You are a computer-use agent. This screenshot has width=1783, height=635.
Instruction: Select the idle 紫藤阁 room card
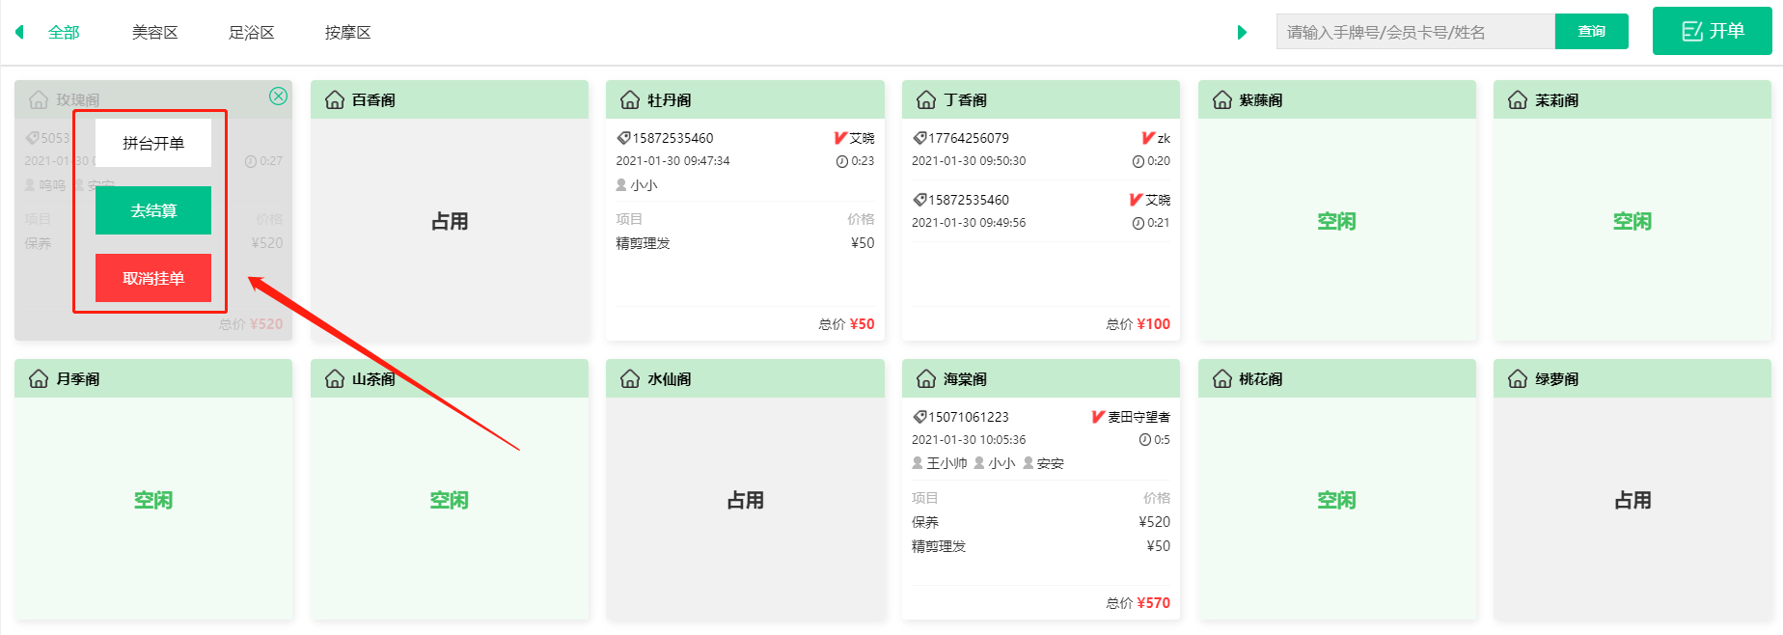pos(1336,222)
